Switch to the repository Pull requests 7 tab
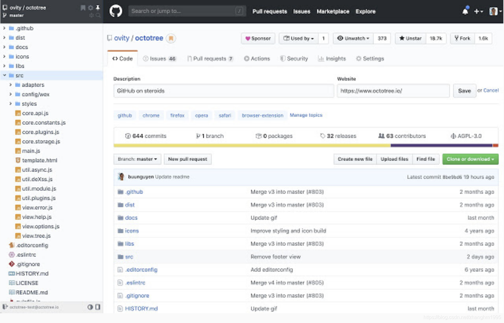Screen dimensions: 504x323 coord(210,58)
